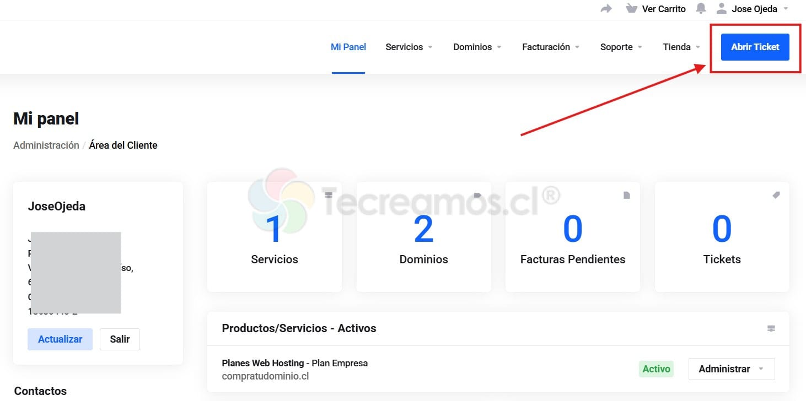Click the server icon on Servicios card
Screen dimensions: 806x401
point(329,195)
